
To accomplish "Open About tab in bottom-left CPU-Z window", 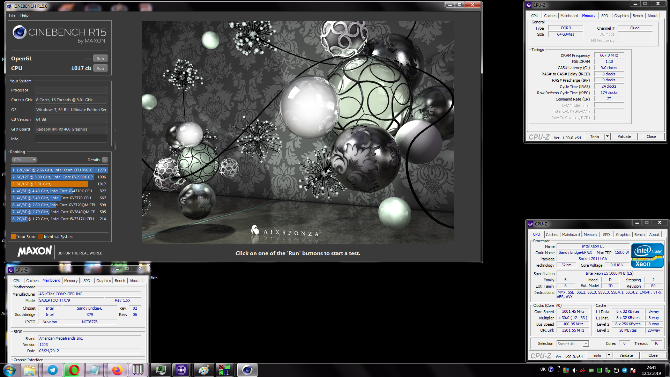I will point(135,281).
